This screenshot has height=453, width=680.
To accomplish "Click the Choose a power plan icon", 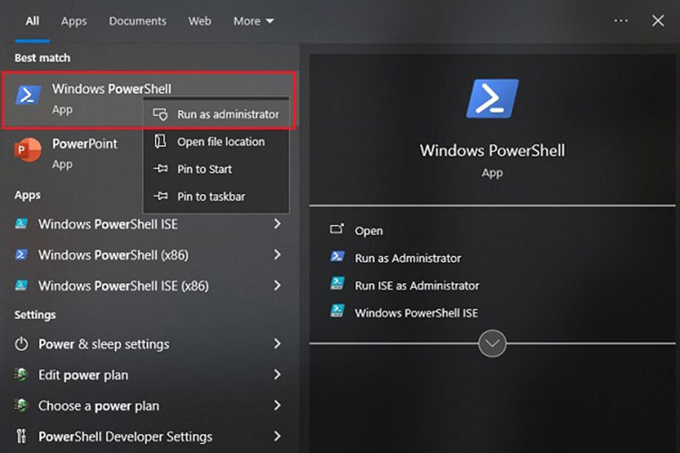I will (21, 405).
